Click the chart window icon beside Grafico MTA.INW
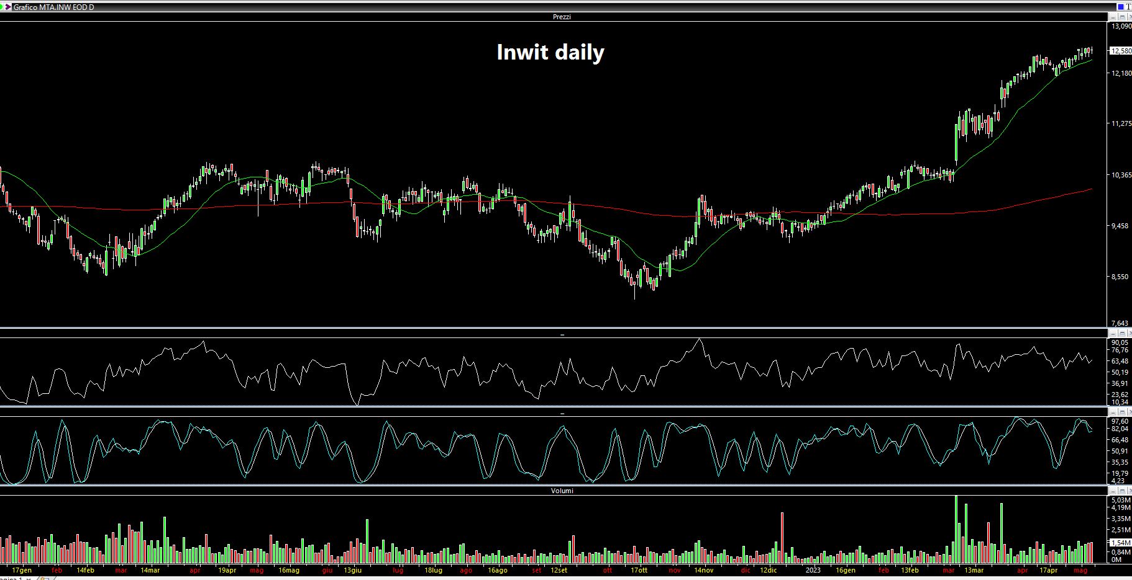1132x580 pixels. coord(7,7)
